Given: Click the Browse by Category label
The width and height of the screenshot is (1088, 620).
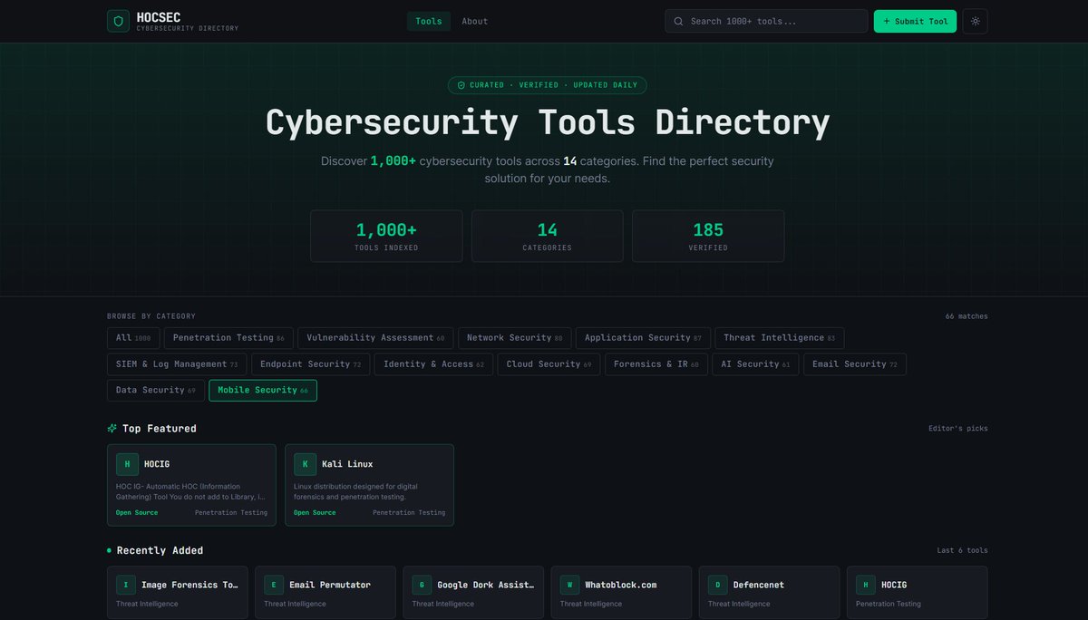Looking at the screenshot, I should 151,316.
